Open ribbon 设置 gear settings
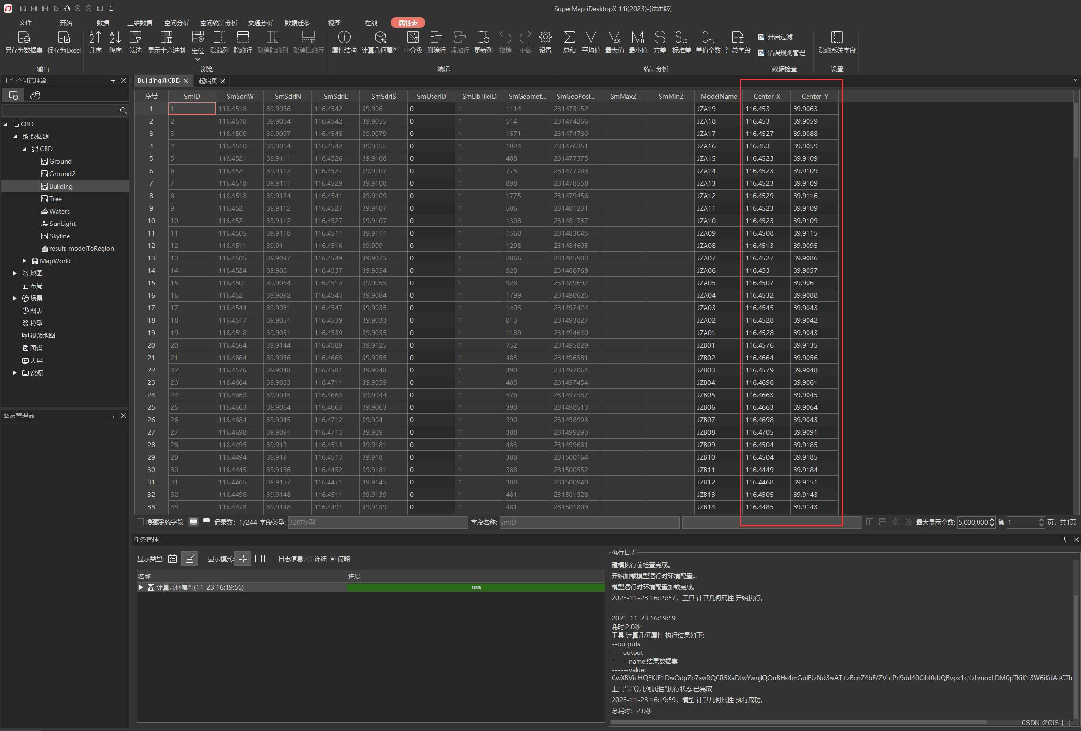Image resolution: width=1081 pixels, height=731 pixels. (546, 42)
